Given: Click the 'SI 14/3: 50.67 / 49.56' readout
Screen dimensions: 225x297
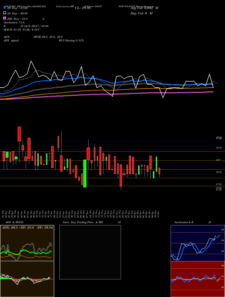Looking at the screenshot, I should coord(35,26).
